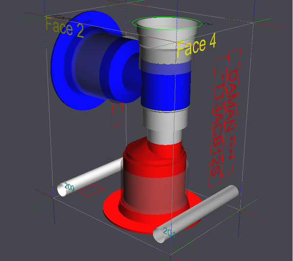Pick the red diamond outline near drill 200

click(x=91, y=190)
